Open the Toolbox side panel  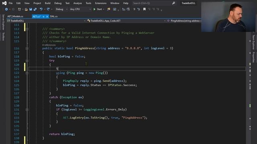(3, 36)
